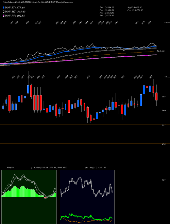
Task: Click the thick green +DI line in ADX panel
Action: point(86,217)
